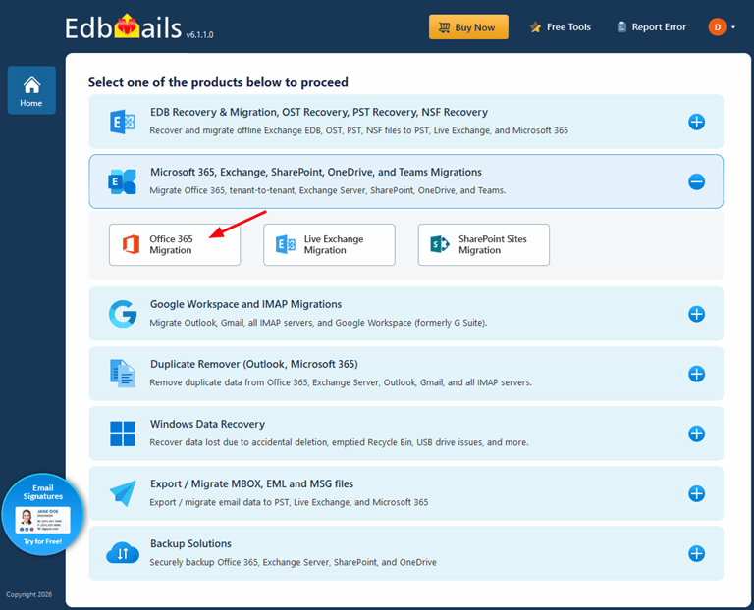Collapse the Microsoft 365 migrations section

696,181
